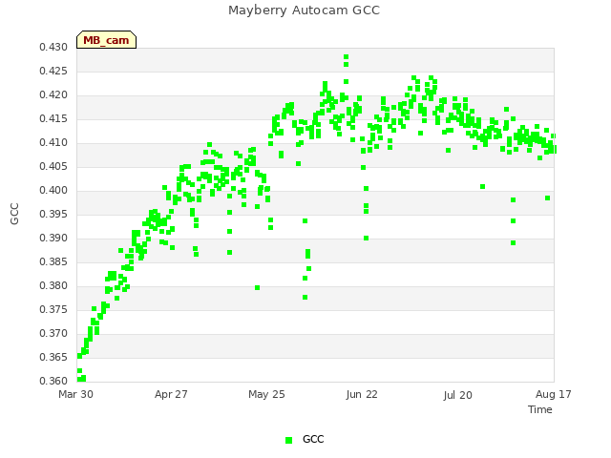Click the MB_cam label tag

point(106,40)
